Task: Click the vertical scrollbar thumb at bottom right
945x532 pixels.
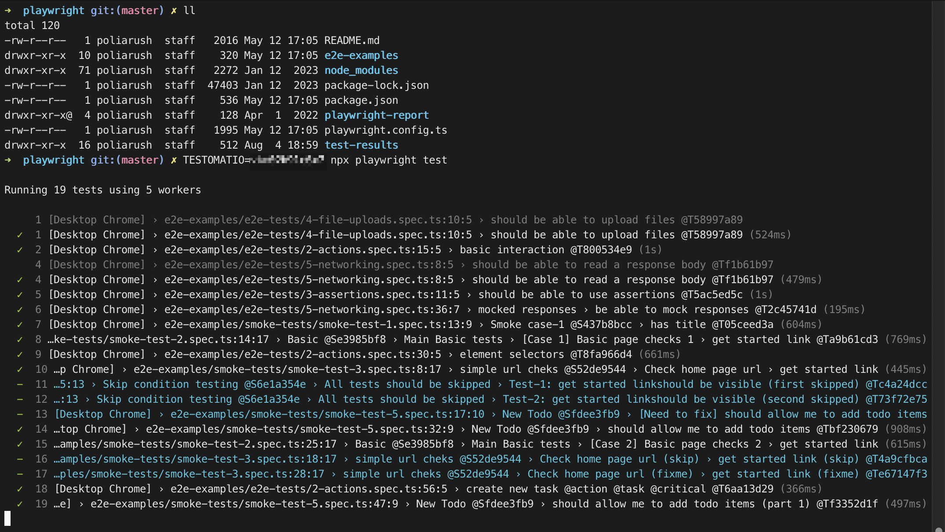Action: [938, 529]
